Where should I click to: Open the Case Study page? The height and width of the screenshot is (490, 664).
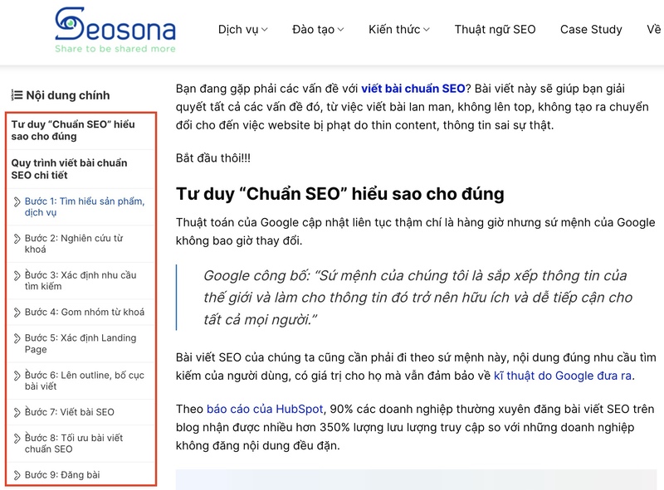[591, 30]
